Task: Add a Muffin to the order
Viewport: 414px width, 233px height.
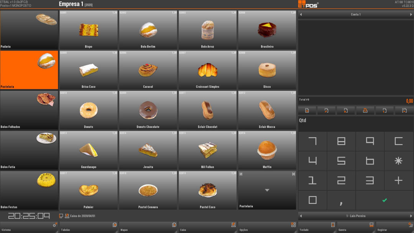Action: 267,150
